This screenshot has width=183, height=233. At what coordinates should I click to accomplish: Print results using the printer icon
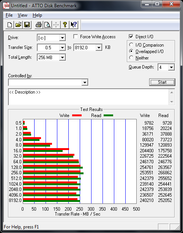click(39, 25)
